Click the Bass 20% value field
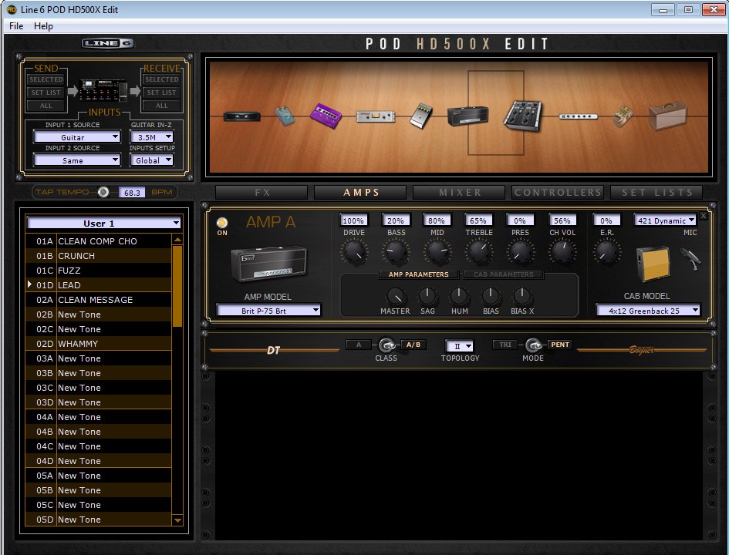 [395, 220]
